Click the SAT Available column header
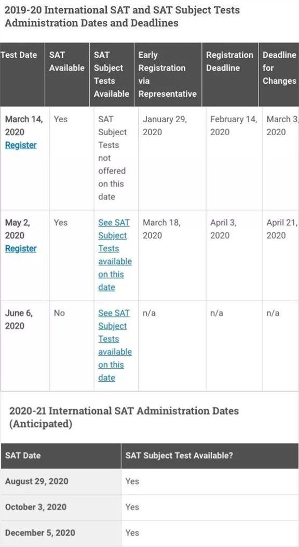Viewport: 299px width, 547px height. pyautogui.click(x=67, y=74)
